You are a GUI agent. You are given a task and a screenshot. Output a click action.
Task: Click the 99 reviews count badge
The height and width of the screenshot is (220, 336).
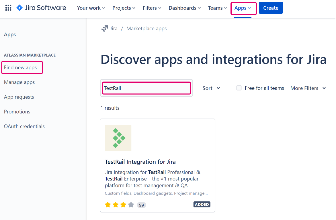click(141, 205)
